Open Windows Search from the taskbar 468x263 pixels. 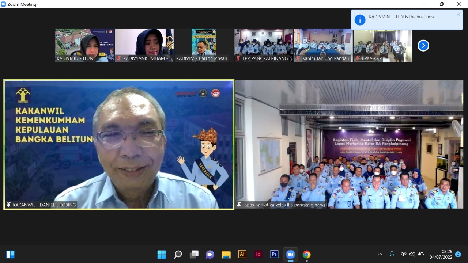tap(178, 255)
